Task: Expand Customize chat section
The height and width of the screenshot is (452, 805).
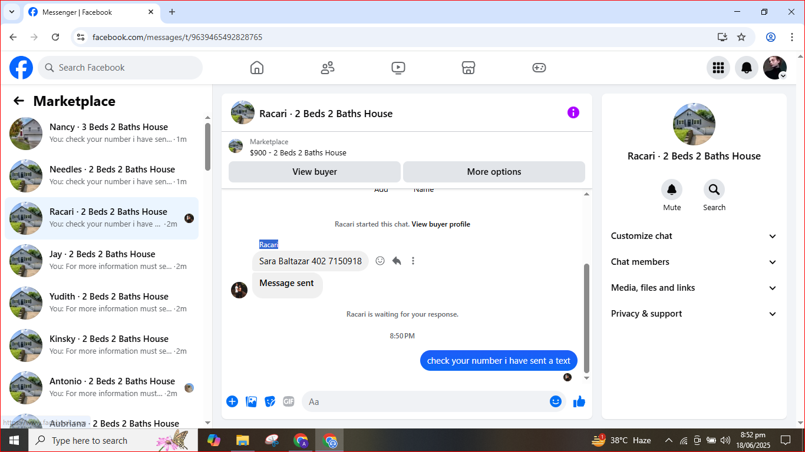Action: click(694, 236)
